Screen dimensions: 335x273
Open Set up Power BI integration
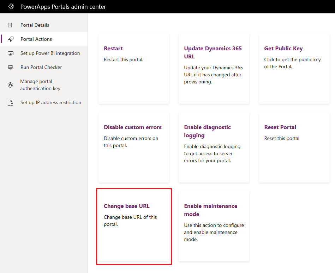coord(44,53)
